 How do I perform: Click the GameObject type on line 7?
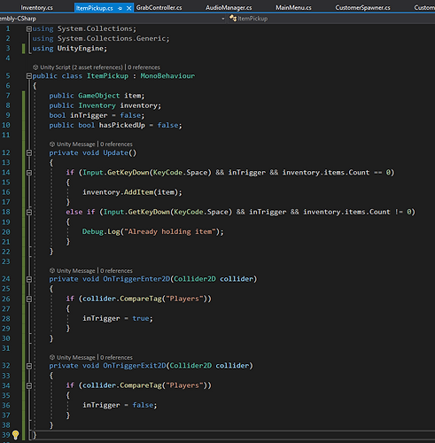(99, 96)
